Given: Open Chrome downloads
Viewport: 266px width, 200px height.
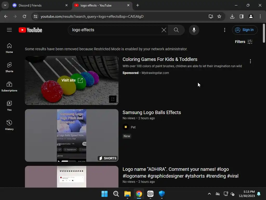Looking at the screenshot, I should click(232, 16).
